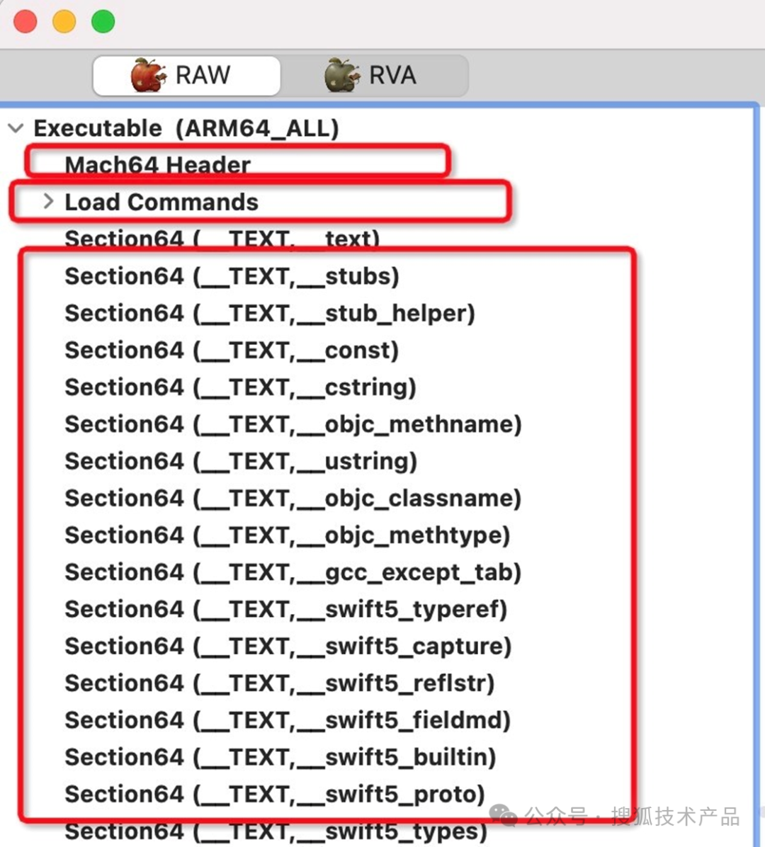Open Section64 (__TEXT,__stub_helper)
The width and height of the screenshot is (765, 847).
coord(270,313)
